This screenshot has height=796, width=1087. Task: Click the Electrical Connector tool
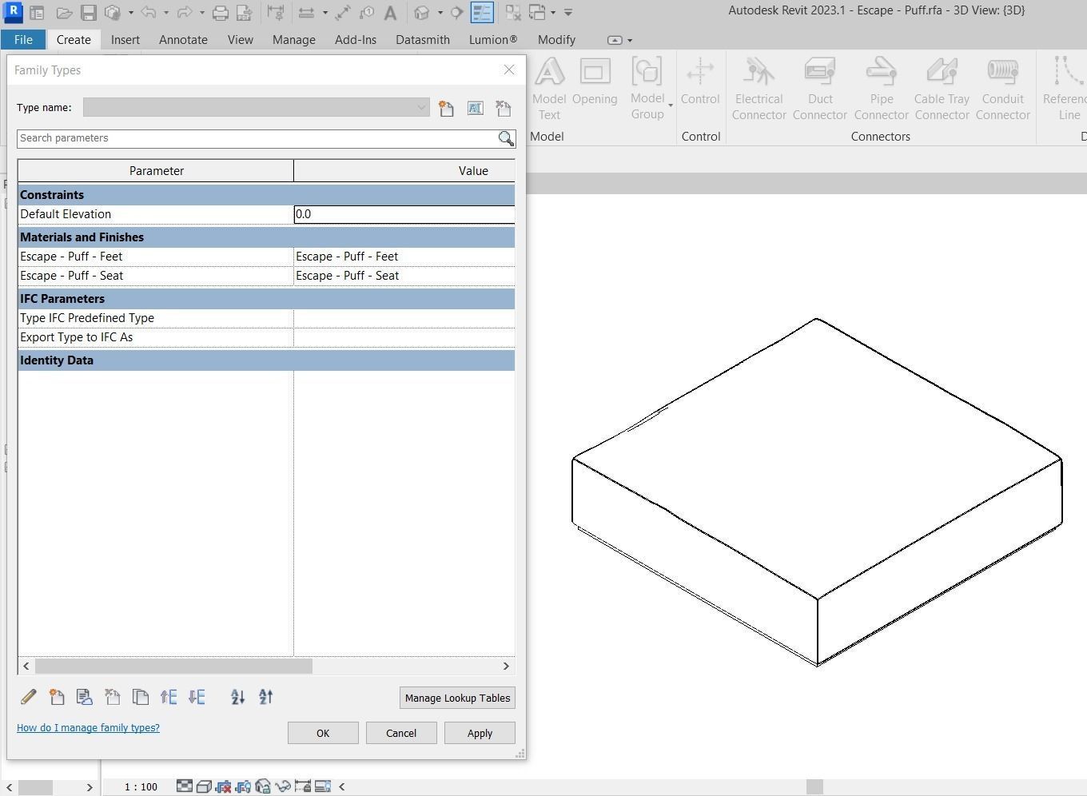pos(759,88)
